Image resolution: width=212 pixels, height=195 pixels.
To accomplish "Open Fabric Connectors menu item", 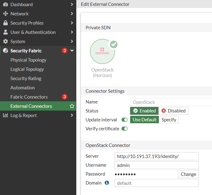I will pyautogui.click(x=29, y=97).
